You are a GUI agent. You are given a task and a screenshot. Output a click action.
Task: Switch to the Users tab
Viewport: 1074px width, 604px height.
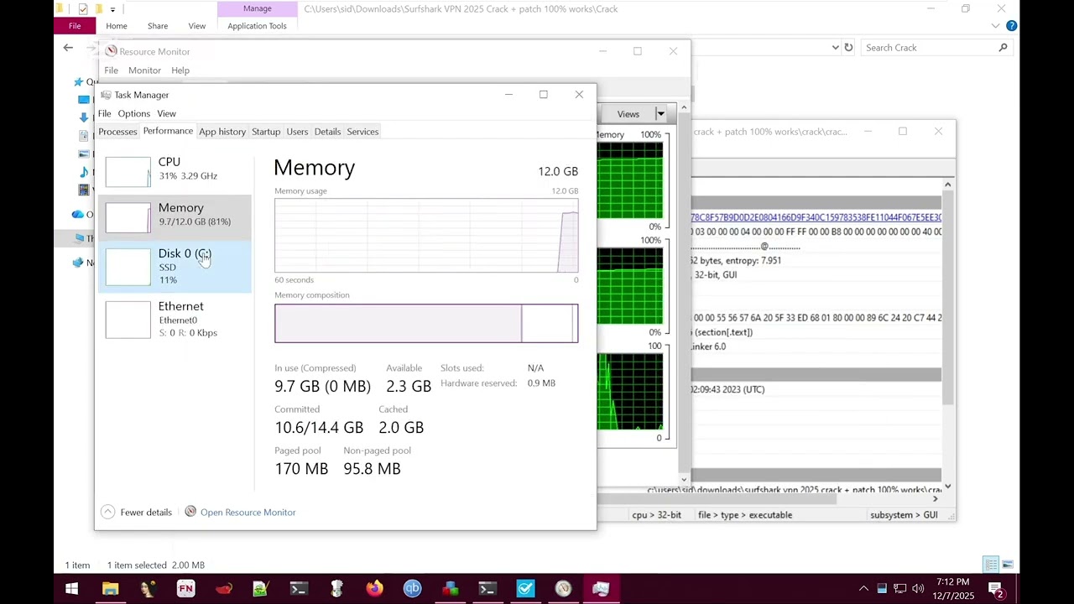click(x=297, y=132)
